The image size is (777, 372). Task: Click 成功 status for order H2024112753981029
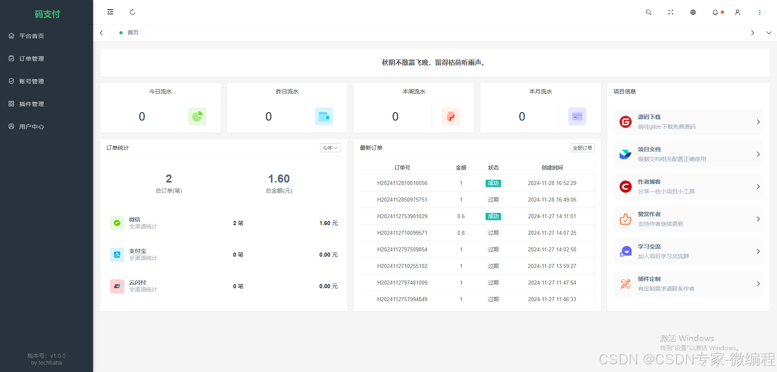click(x=493, y=216)
